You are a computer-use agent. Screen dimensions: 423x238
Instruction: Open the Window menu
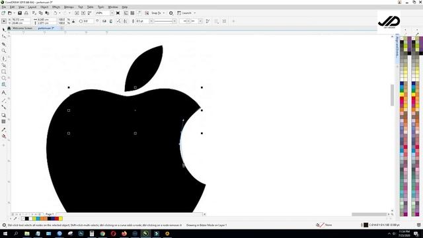pyautogui.click(x=113, y=7)
